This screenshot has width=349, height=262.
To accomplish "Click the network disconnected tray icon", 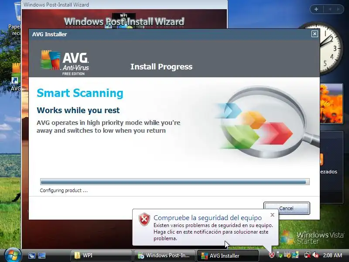I will tap(307, 255).
